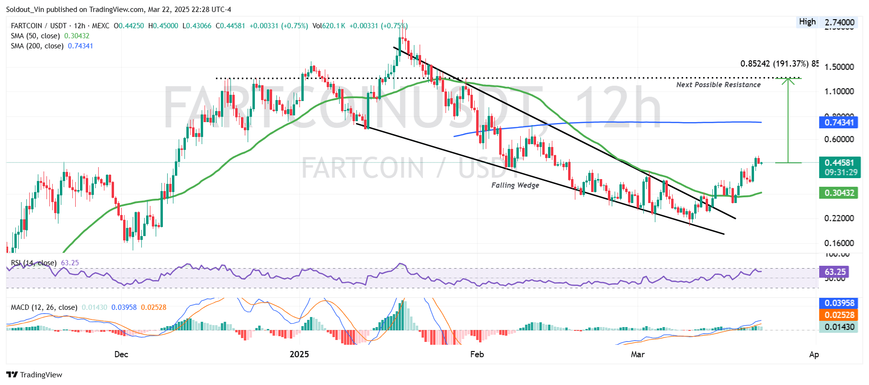Click the RSI value 63.25 in legend
The image size is (869, 385).
point(70,263)
